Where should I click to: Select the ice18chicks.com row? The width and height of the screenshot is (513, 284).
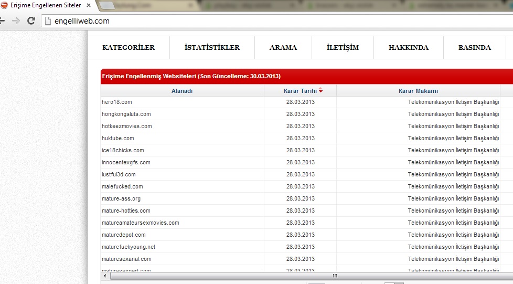(x=307, y=151)
